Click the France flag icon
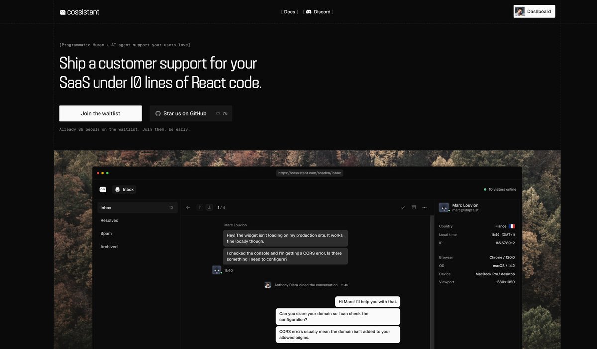 (512, 226)
